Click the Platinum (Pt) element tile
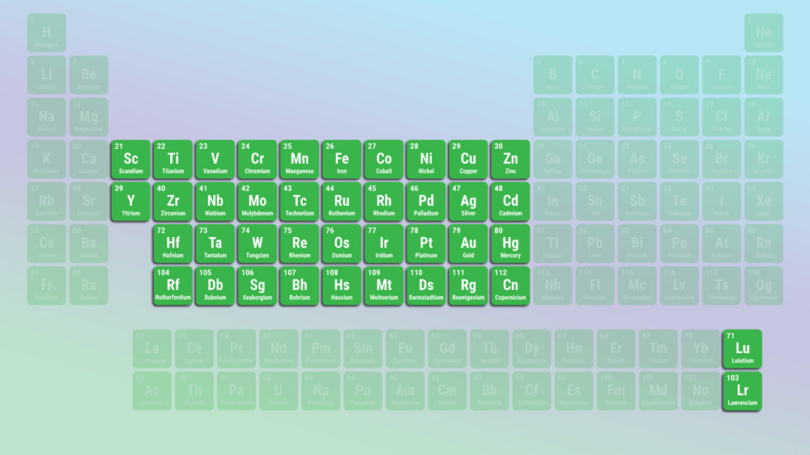This screenshot has height=455, width=810. (x=426, y=244)
